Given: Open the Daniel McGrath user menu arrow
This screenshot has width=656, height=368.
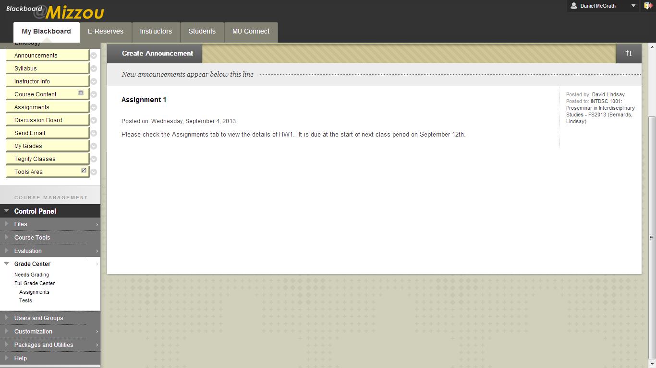Looking at the screenshot, I should [633, 6].
